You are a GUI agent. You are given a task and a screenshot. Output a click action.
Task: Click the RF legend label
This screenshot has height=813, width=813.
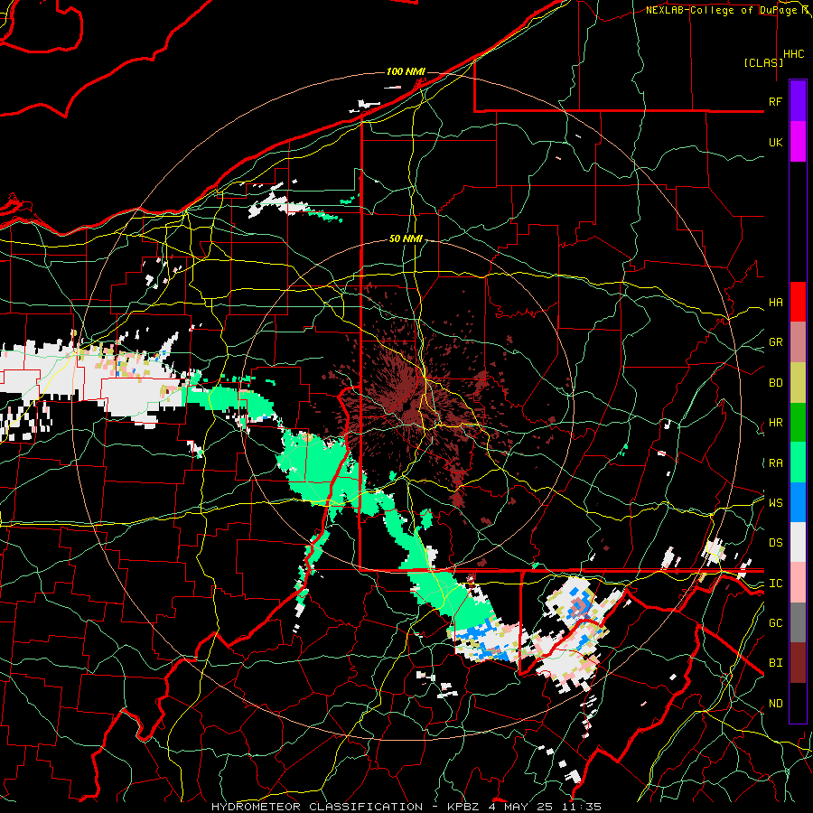tap(775, 101)
